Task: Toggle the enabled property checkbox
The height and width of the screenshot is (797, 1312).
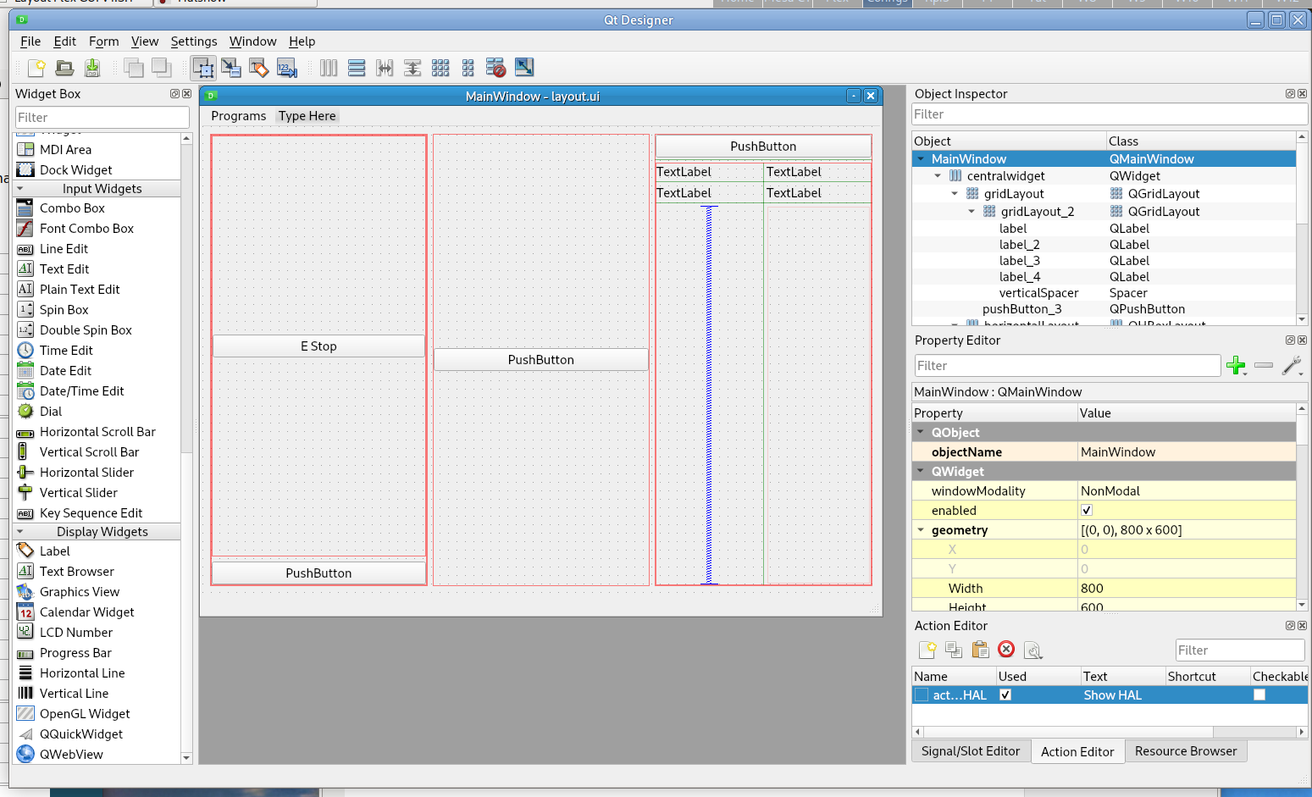Action: (1087, 511)
